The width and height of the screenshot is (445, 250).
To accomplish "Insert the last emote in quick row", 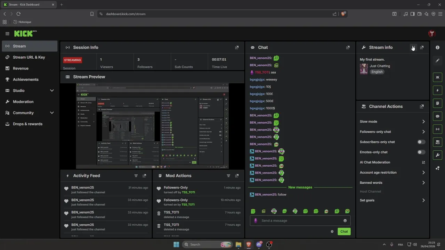I will tap(347, 211).
